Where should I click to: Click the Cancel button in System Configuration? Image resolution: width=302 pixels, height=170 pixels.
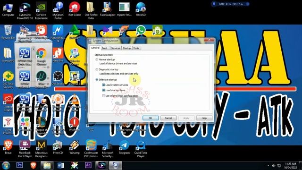[168, 118]
